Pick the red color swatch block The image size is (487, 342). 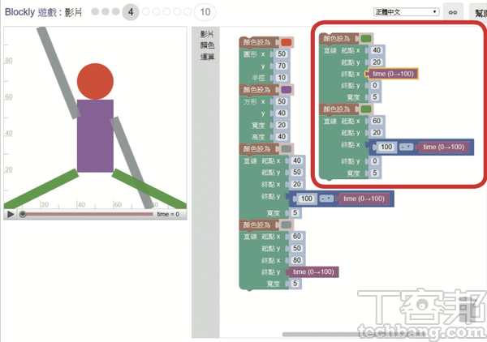tap(286, 42)
